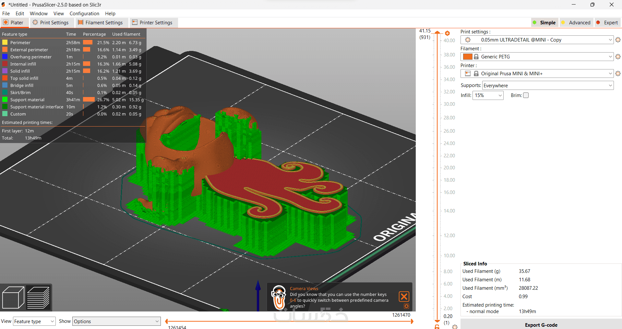
Task: Click the lower thumb of vertical layer slider
Action: [437, 321]
